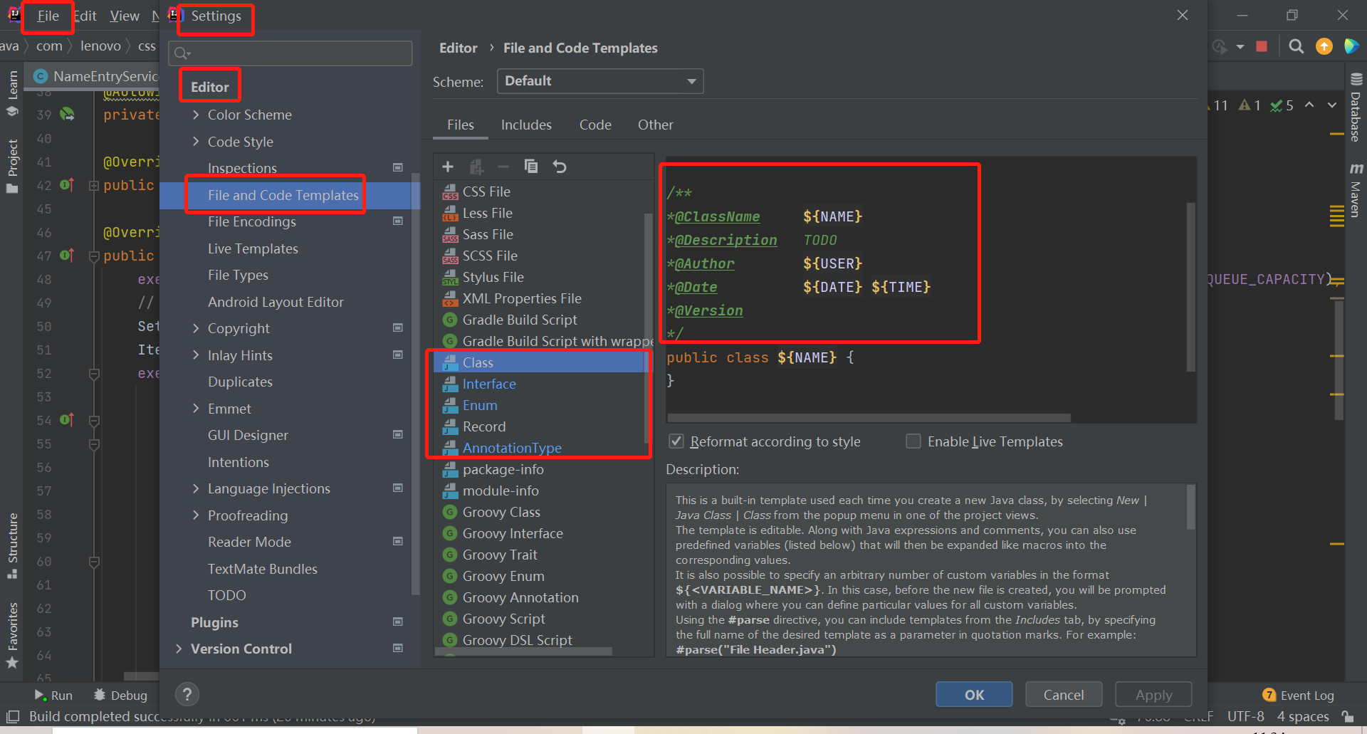Click the orange IDE update arrow icon
Viewport: 1367px width, 734px height.
click(x=1324, y=46)
